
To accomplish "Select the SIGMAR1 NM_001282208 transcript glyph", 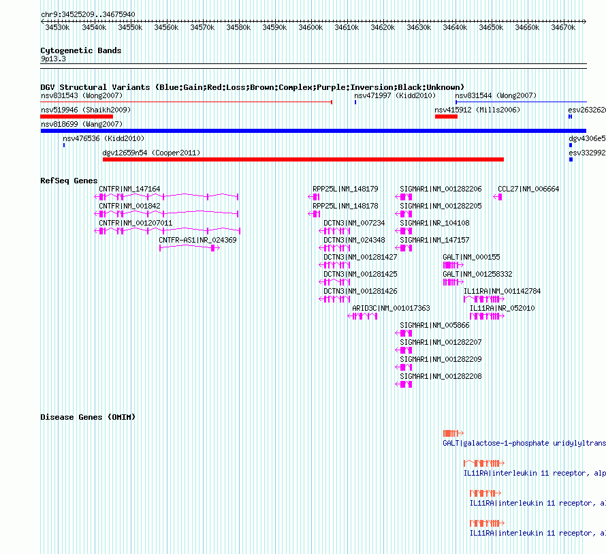I will [404, 384].
